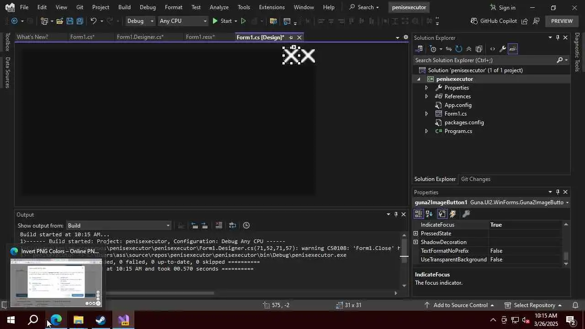Image resolution: width=585 pixels, height=329 pixels.
Task: Click the Save All toolbar icon
Action: click(80, 21)
